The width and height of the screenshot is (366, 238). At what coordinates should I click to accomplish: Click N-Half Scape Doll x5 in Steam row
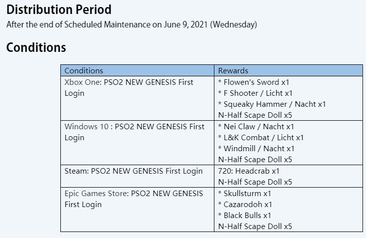tap(255, 182)
